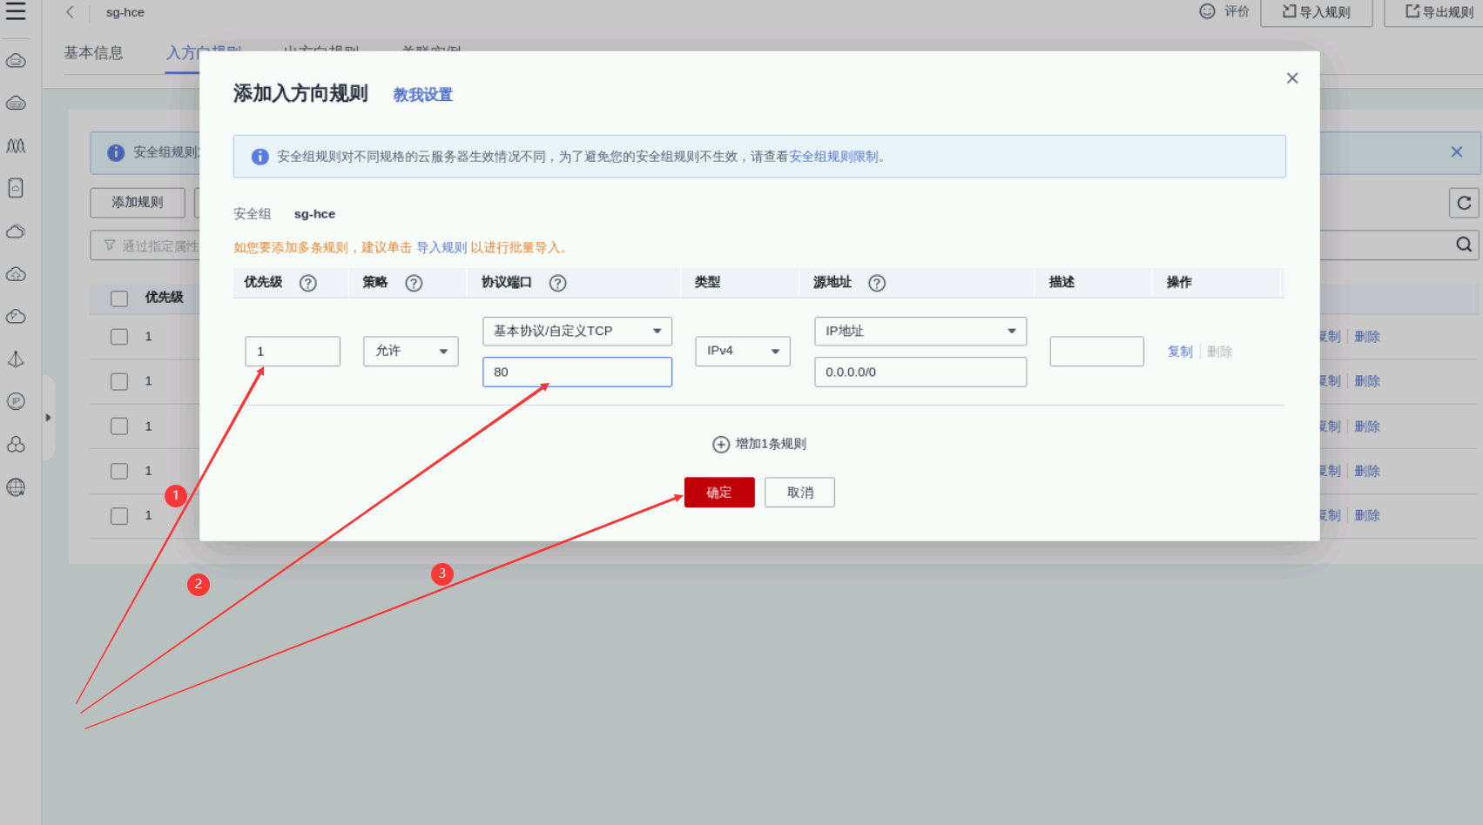This screenshot has height=825, width=1483.
Task: Click the 类型 column header in the dialog
Action: (707, 282)
